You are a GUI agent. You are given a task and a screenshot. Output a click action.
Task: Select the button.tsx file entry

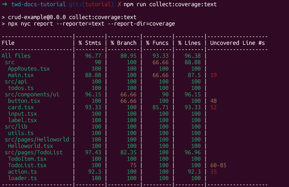[x=24, y=101]
